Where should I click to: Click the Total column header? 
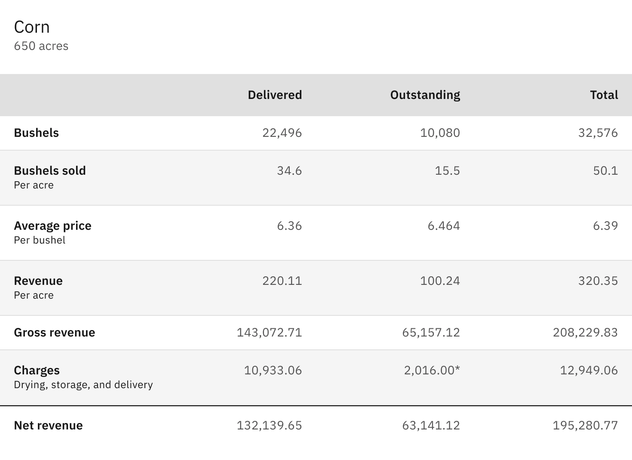pyautogui.click(x=604, y=95)
